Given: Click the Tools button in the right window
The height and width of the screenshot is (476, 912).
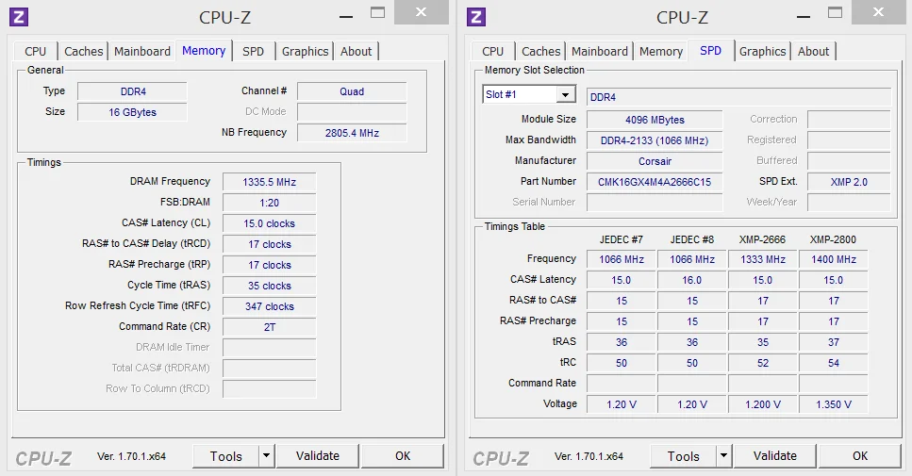Looking at the screenshot, I should (683, 456).
